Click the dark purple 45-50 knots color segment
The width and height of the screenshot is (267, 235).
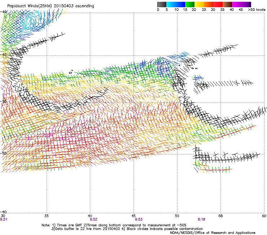pos(246,4)
